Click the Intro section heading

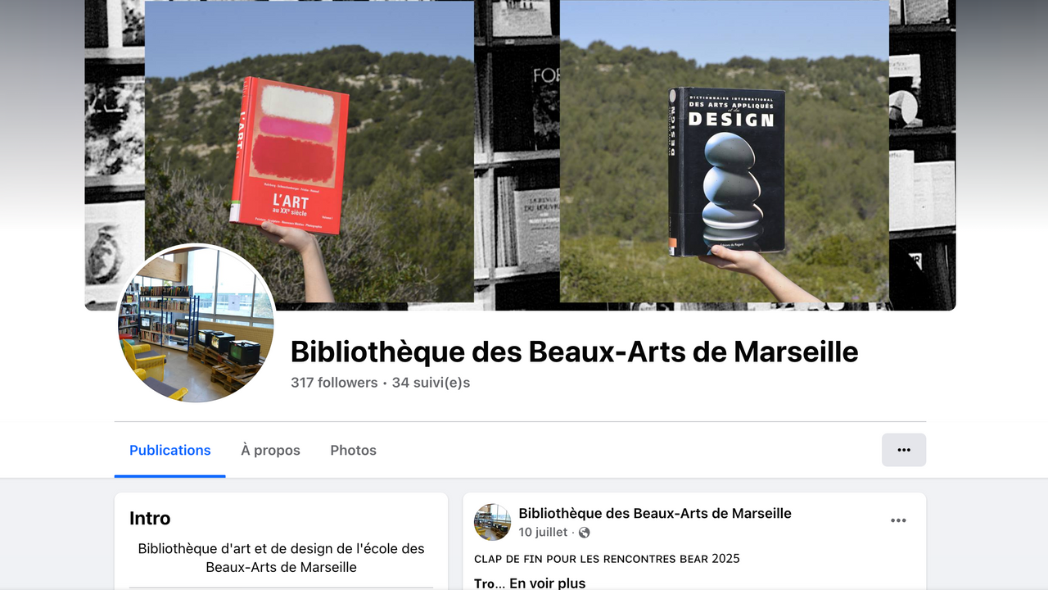pos(150,518)
